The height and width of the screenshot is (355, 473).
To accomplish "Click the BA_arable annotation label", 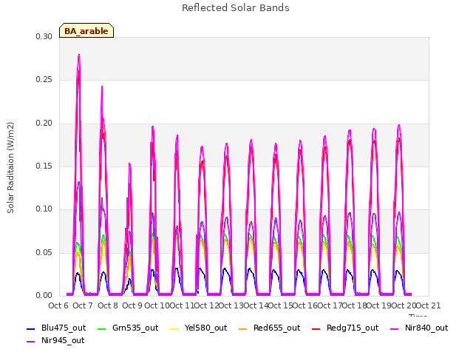I will 86,31.
